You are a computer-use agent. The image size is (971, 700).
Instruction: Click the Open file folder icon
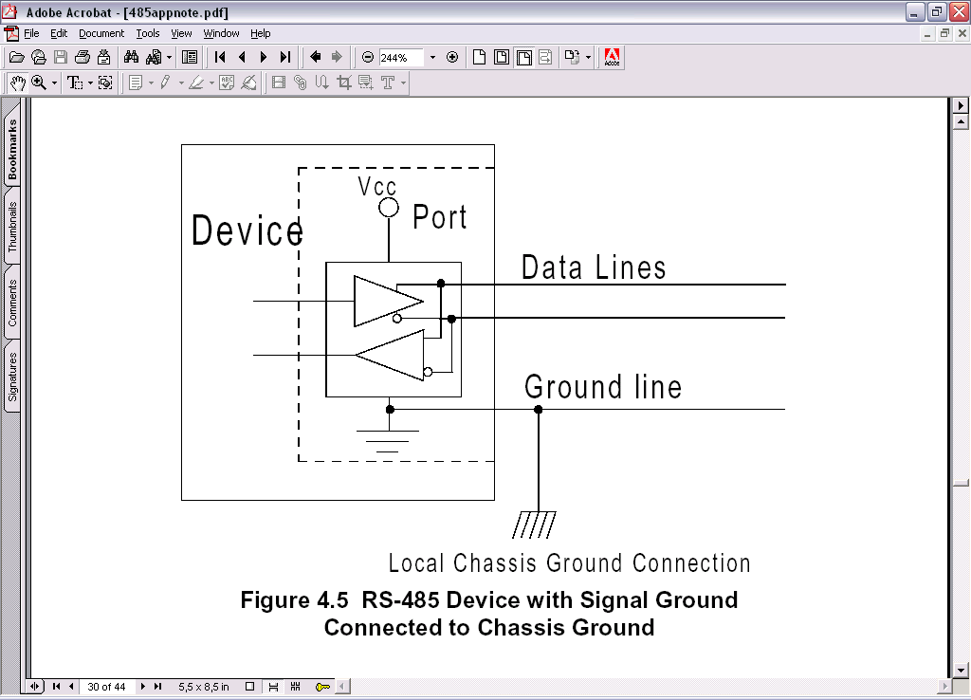tap(16, 57)
